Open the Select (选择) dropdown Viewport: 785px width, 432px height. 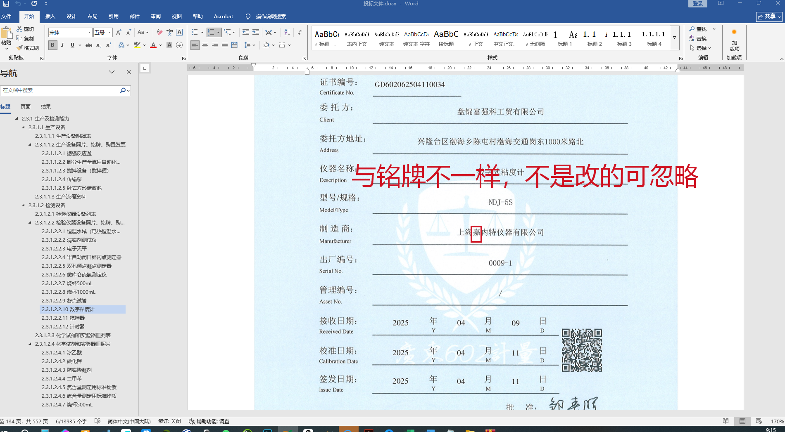pyautogui.click(x=700, y=48)
